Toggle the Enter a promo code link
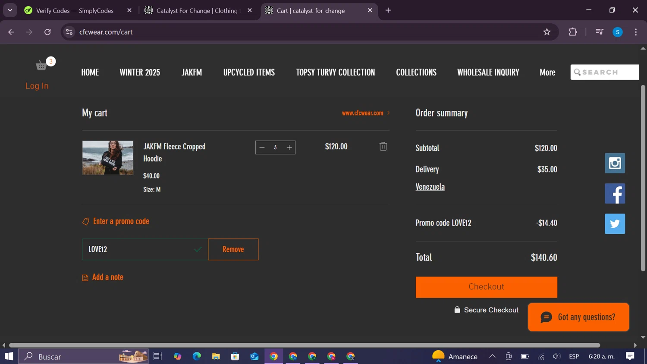Viewport: 647px width, 364px height. tap(121, 221)
